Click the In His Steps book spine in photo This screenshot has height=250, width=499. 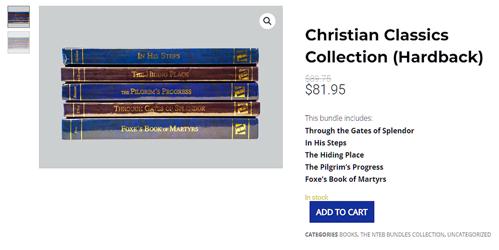pyautogui.click(x=159, y=56)
